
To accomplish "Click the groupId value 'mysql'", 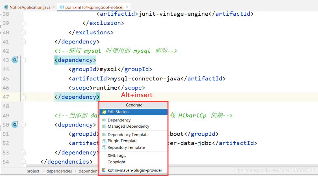I will point(109,69).
